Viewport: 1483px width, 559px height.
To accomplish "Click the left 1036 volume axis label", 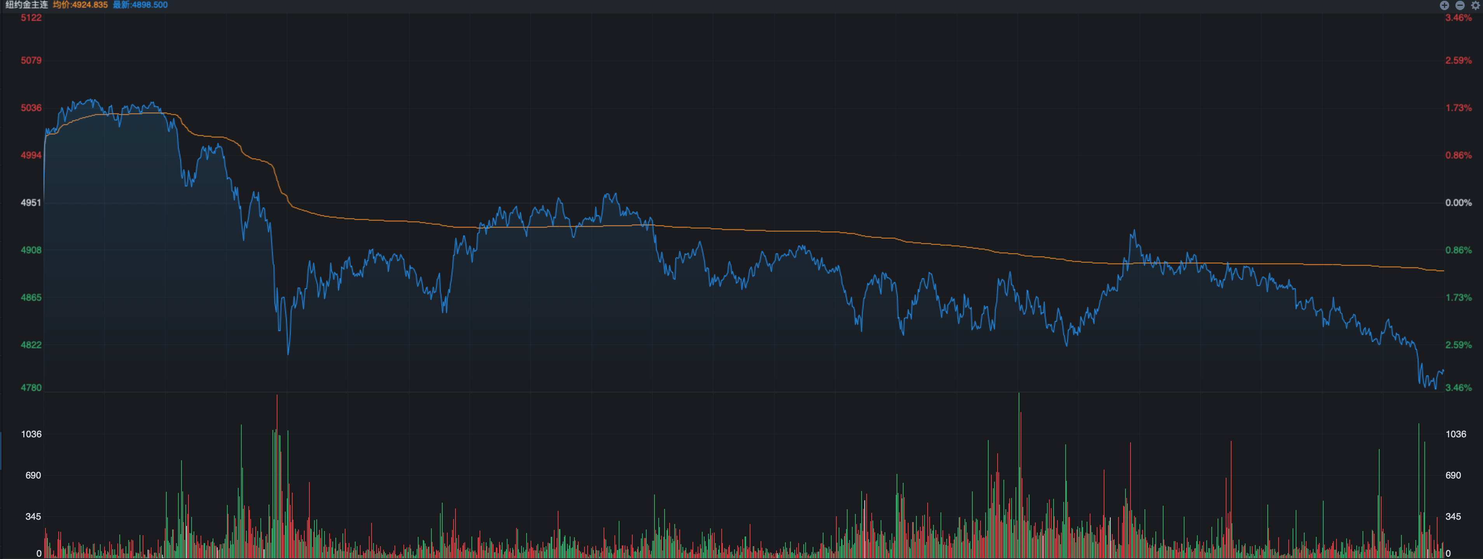I will click(x=31, y=434).
